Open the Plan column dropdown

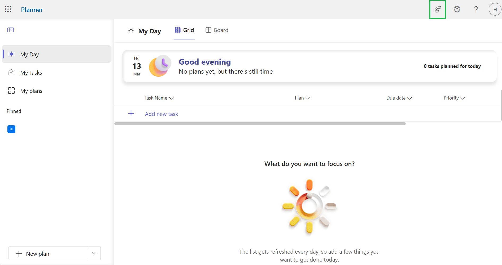pyautogui.click(x=303, y=98)
